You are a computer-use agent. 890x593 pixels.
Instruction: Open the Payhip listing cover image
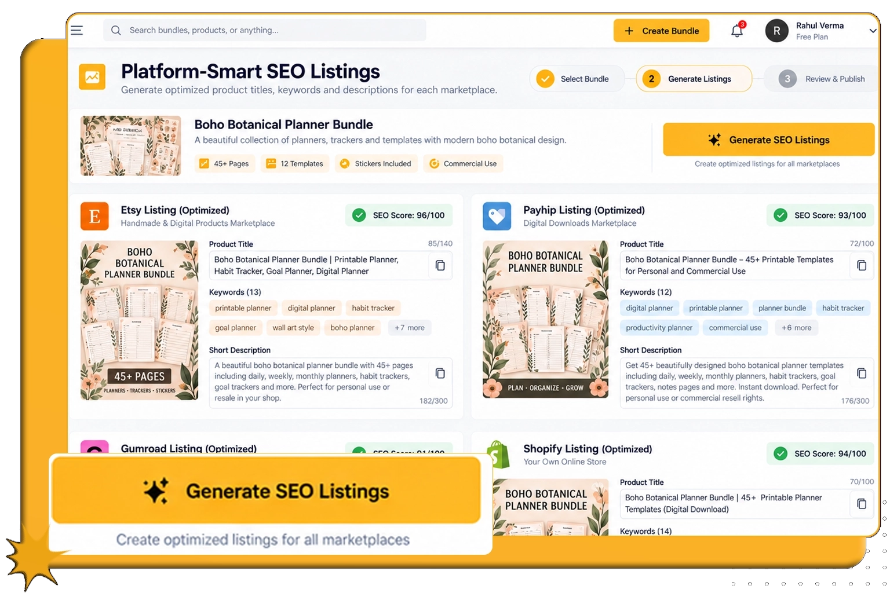coord(545,320)
